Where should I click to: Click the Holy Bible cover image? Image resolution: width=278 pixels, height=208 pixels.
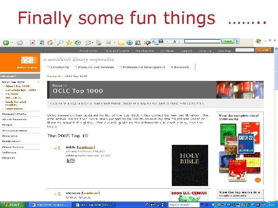(190, 165)
